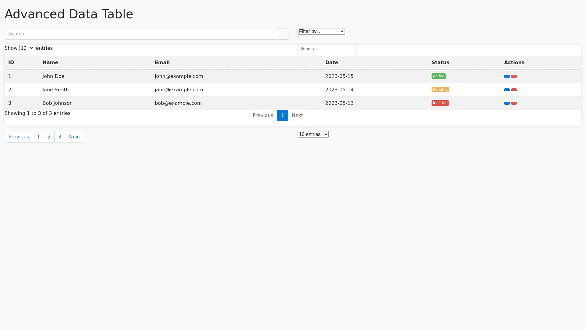
Task: Focus the large top Search field
Action: point(141,34)
